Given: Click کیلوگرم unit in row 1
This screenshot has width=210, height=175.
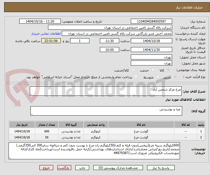Looking at the screenshot, I should coord(96,131).
